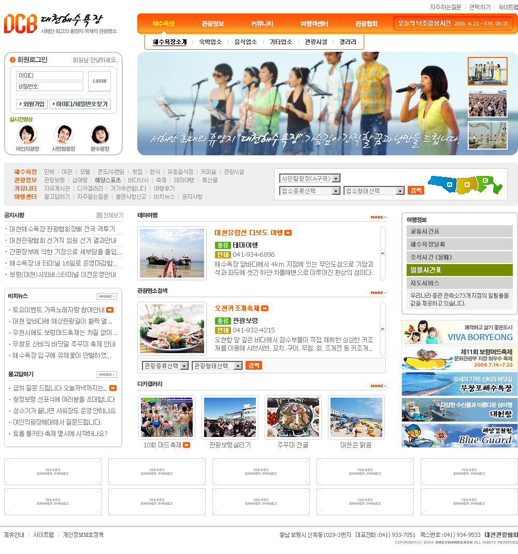Screen dimensions: 518x554
Task: Select 관광정보 in the main navigation
Action: click(x=213, y=24)
